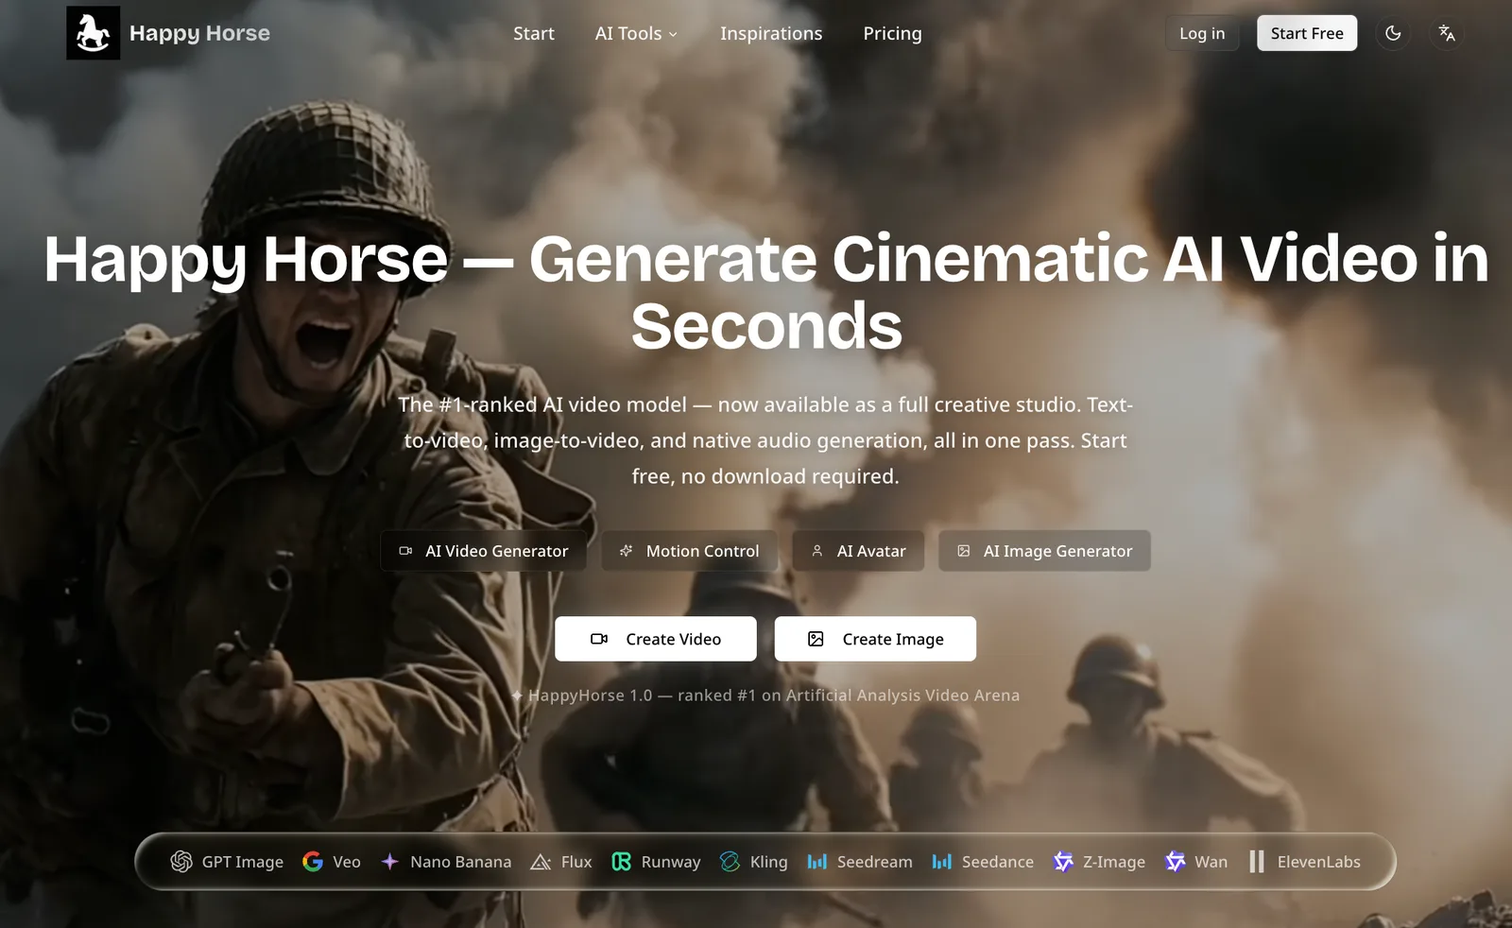Screen dimensions: 1512x928
Task: Select the Kling model icon
Action: coord(730,862)
